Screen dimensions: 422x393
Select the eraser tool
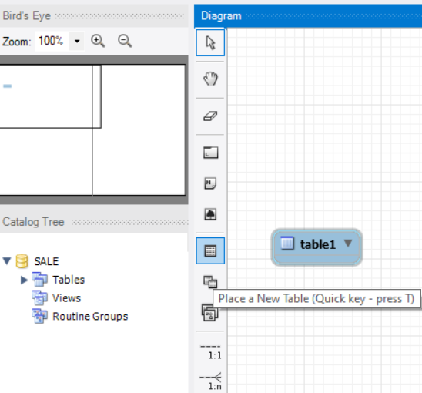point(210,116)
